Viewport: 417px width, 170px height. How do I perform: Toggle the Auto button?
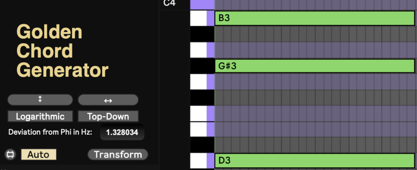pos(39,155)
